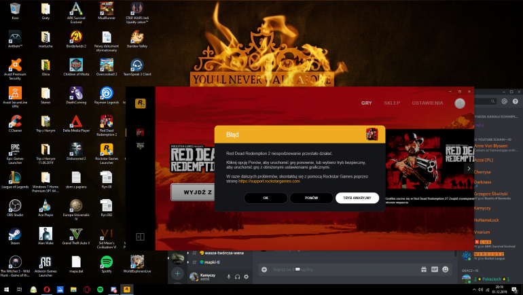This screenshot has height=295, width=523.
Task: Select Steam desktop shortcut
Action: coord(15,237)
